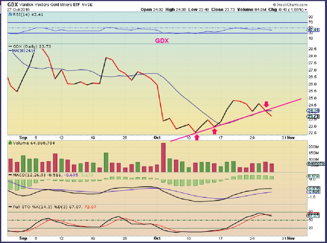
Task: Click the 70 level label on RSI axis
Action: coord(311,22)
